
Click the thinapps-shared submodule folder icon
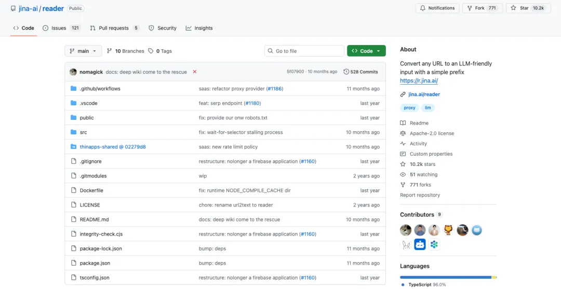click(73, 147)
